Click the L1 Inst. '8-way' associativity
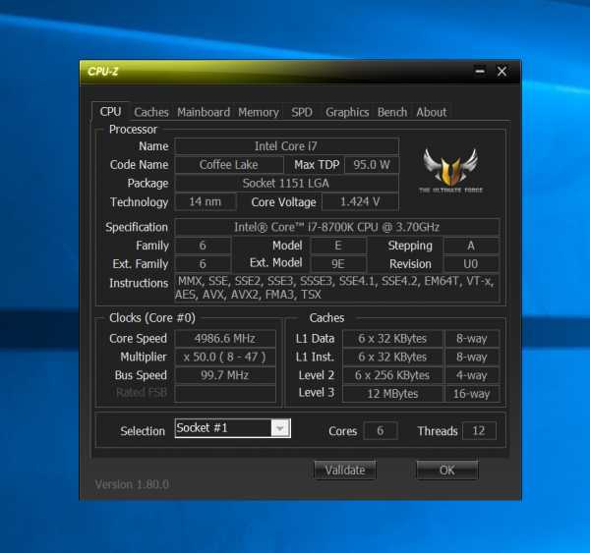This screenshot has height=553, width=590. click(472, 357)
